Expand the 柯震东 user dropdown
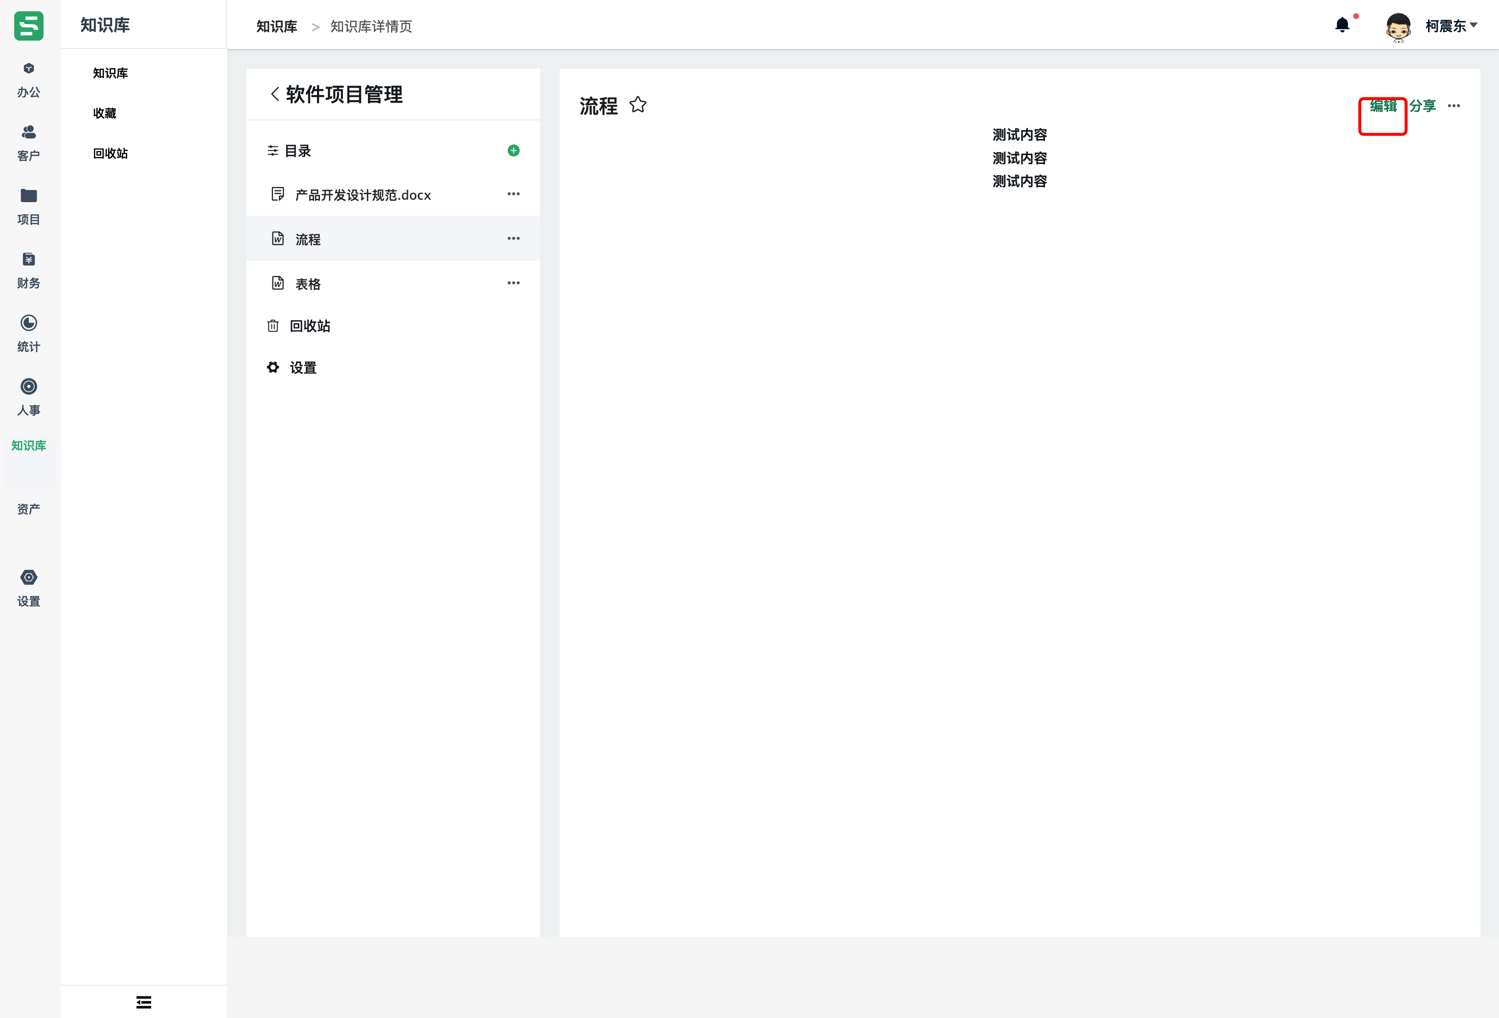Screen dimensions: 1499x1018 [x=1451, y=26]
